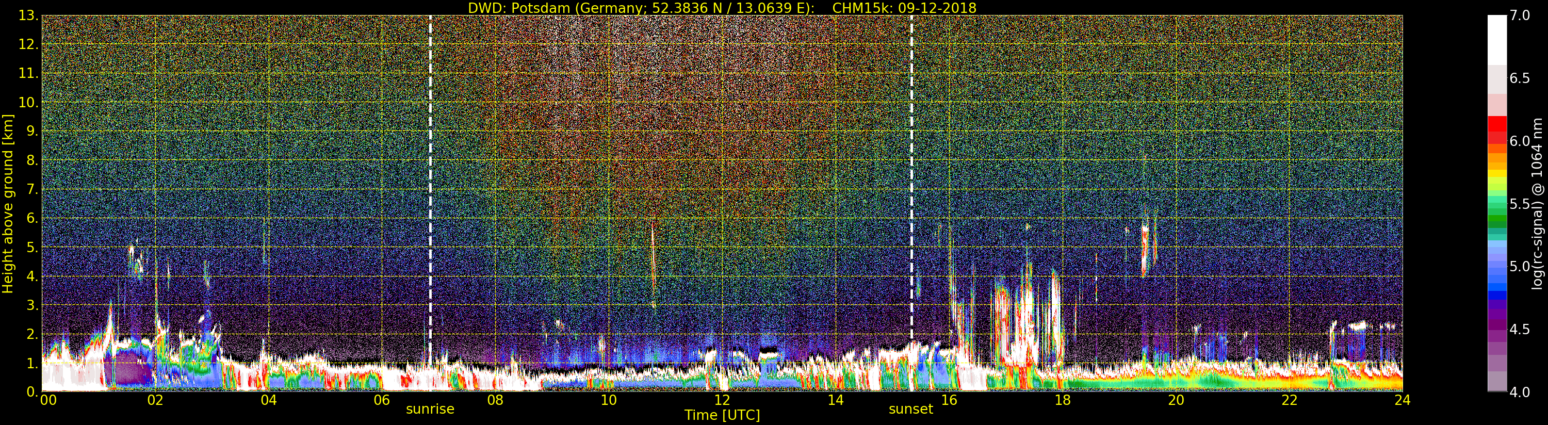Click the 'CHM15k: 09-12-2018' title text
Image resolution: width=1548 pixels, height=425 pixels.
[904, 8]
